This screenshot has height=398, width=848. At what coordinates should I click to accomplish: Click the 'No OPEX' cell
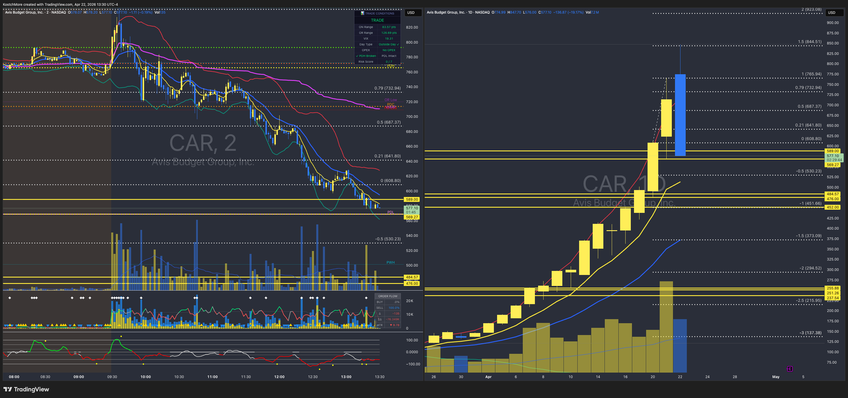pyautogui.click(x=389, y=50)
